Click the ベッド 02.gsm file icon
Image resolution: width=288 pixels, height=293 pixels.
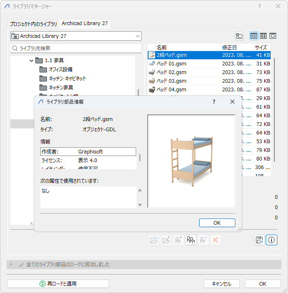point(152,72)
